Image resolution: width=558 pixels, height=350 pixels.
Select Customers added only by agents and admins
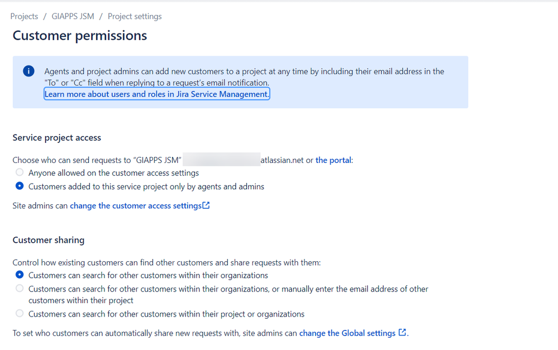tap(20, 186)
